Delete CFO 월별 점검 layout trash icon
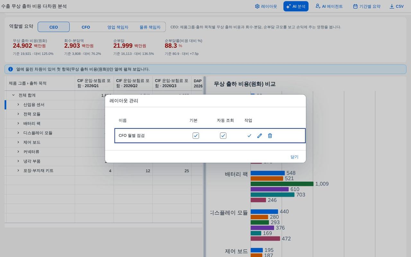 point(270,136)
